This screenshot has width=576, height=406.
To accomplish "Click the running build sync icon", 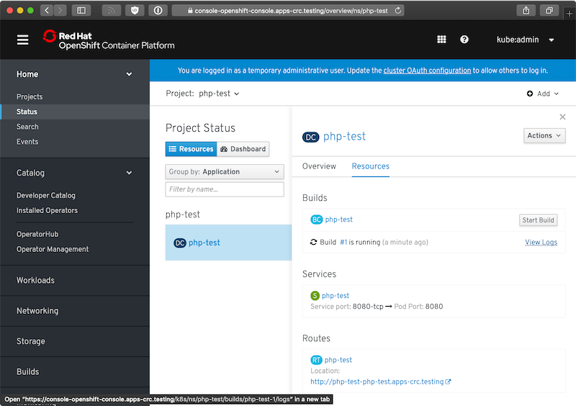I will (313, 242).
